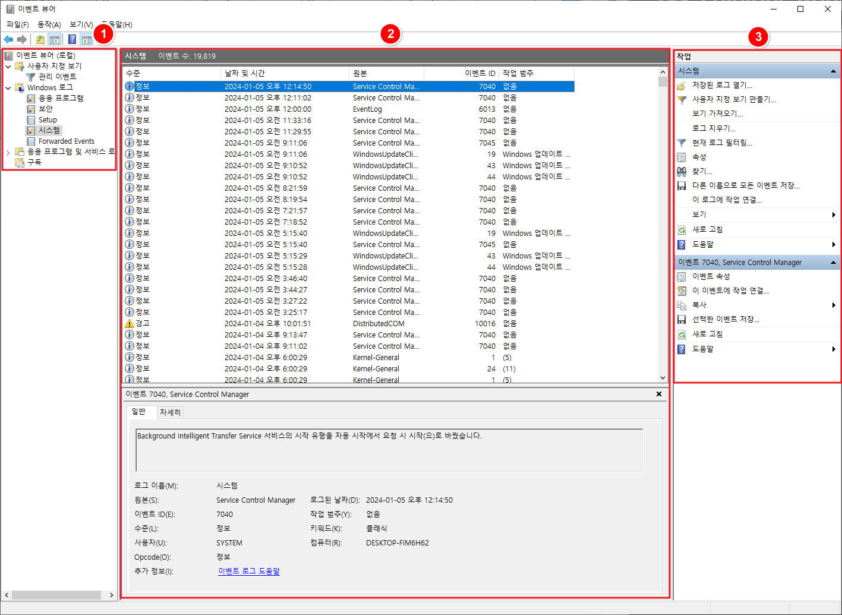Open the 보기(V) menu
The image size is (842, 615).
click(81, 24)
